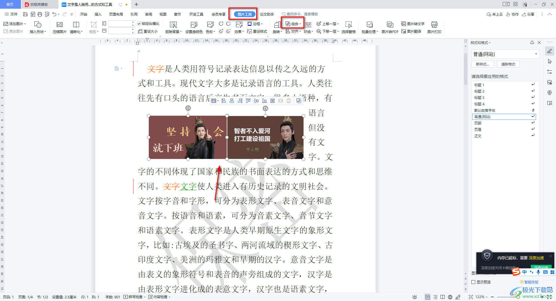Open the style combo box showing 普通(网站)
Viewport: 556px width, 301px height.
(505, 54)
